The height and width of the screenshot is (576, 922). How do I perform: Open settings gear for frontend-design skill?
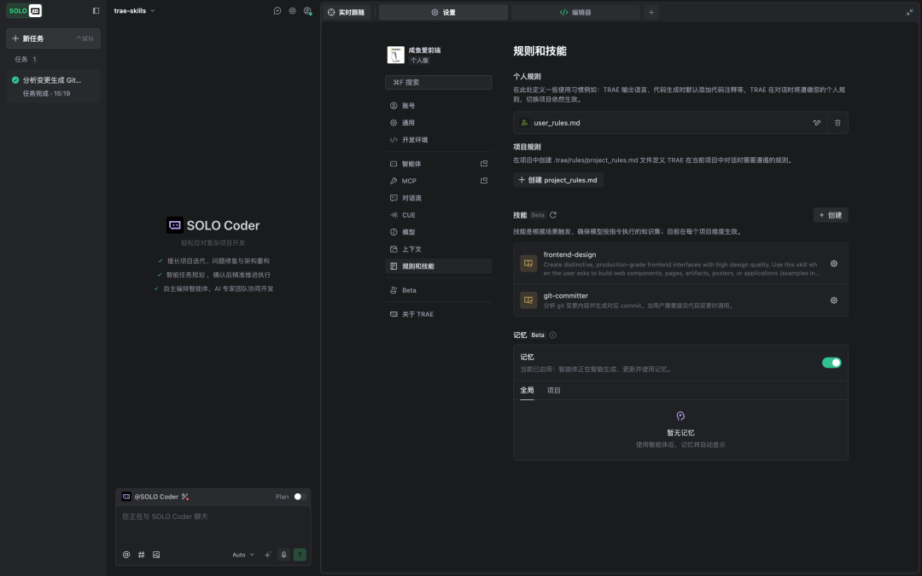coord(833,264)
